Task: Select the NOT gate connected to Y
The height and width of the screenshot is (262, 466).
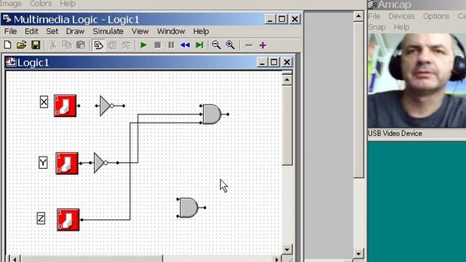Action: (100, 163)
